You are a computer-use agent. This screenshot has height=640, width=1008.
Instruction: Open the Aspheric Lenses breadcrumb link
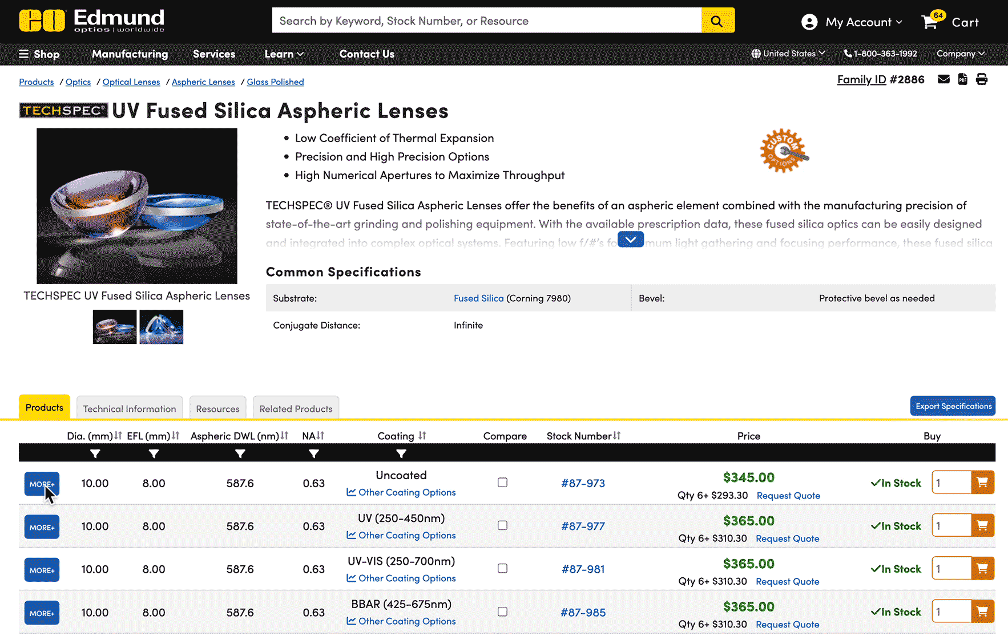coord(203,82)
